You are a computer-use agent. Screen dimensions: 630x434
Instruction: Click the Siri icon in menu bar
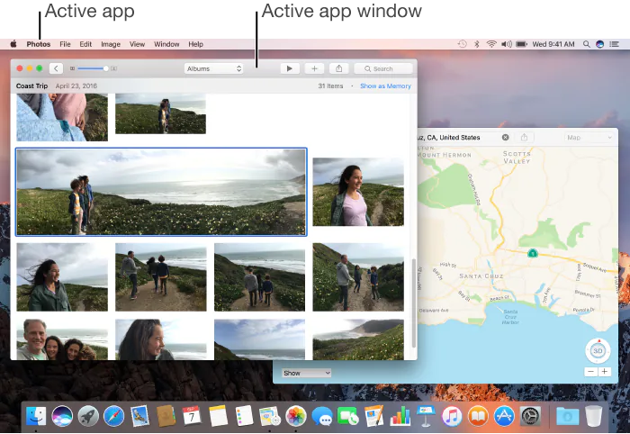[x=600, y=44]
